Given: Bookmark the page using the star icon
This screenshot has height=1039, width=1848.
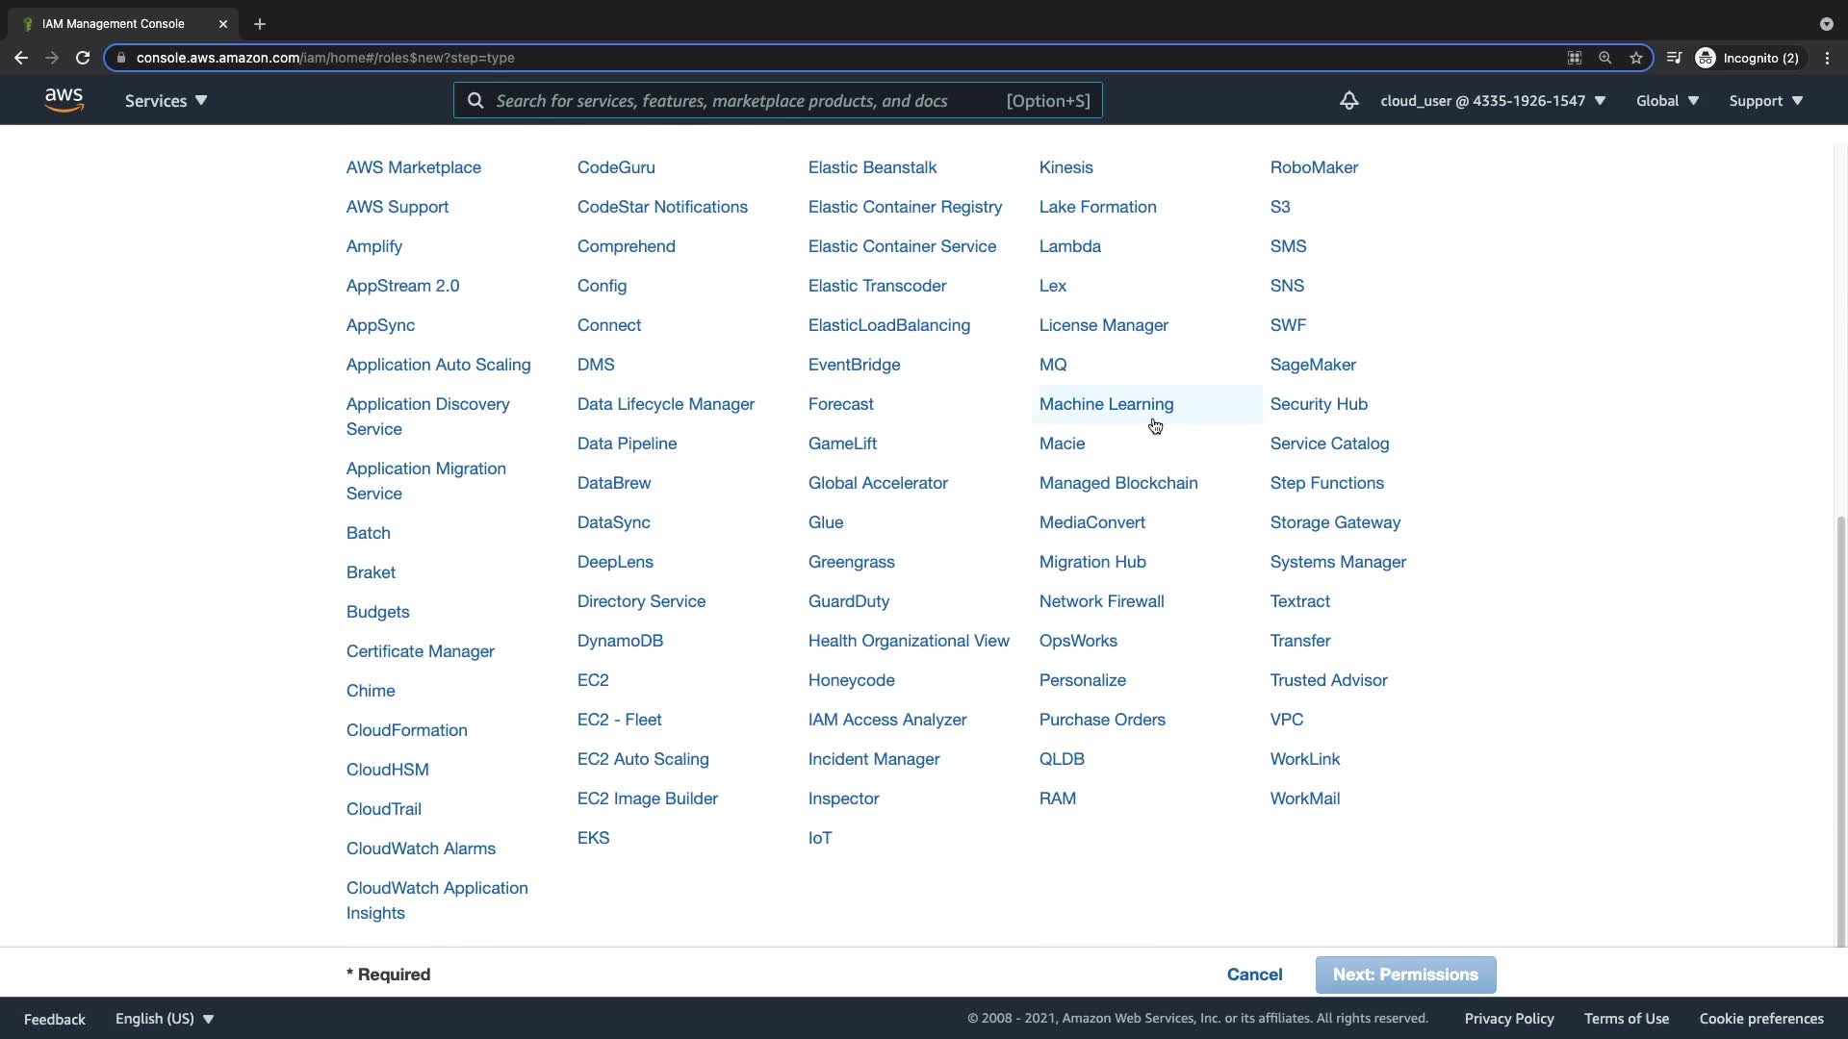Looking at the screenshot, I should coord(1635,58).
